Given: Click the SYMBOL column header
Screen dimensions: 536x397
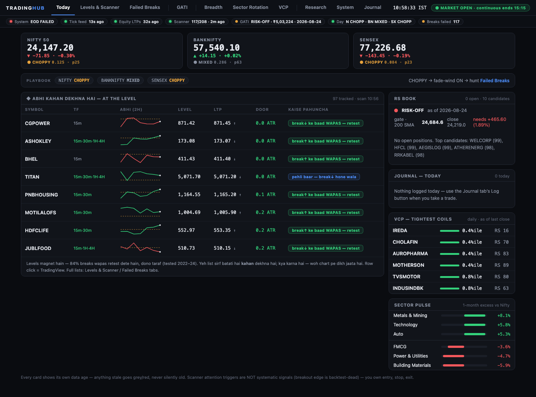Looking at the screenshot, I should click(34, 109).
